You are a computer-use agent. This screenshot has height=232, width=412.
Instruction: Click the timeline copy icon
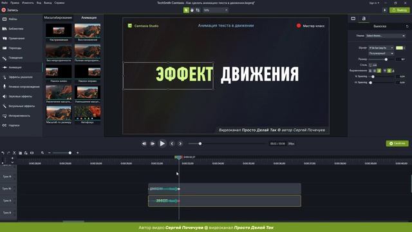pos(20,153)
